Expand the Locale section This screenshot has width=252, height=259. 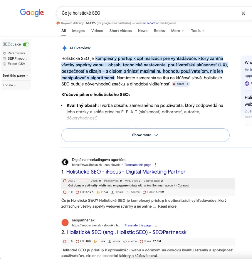[x=9, y=85]
